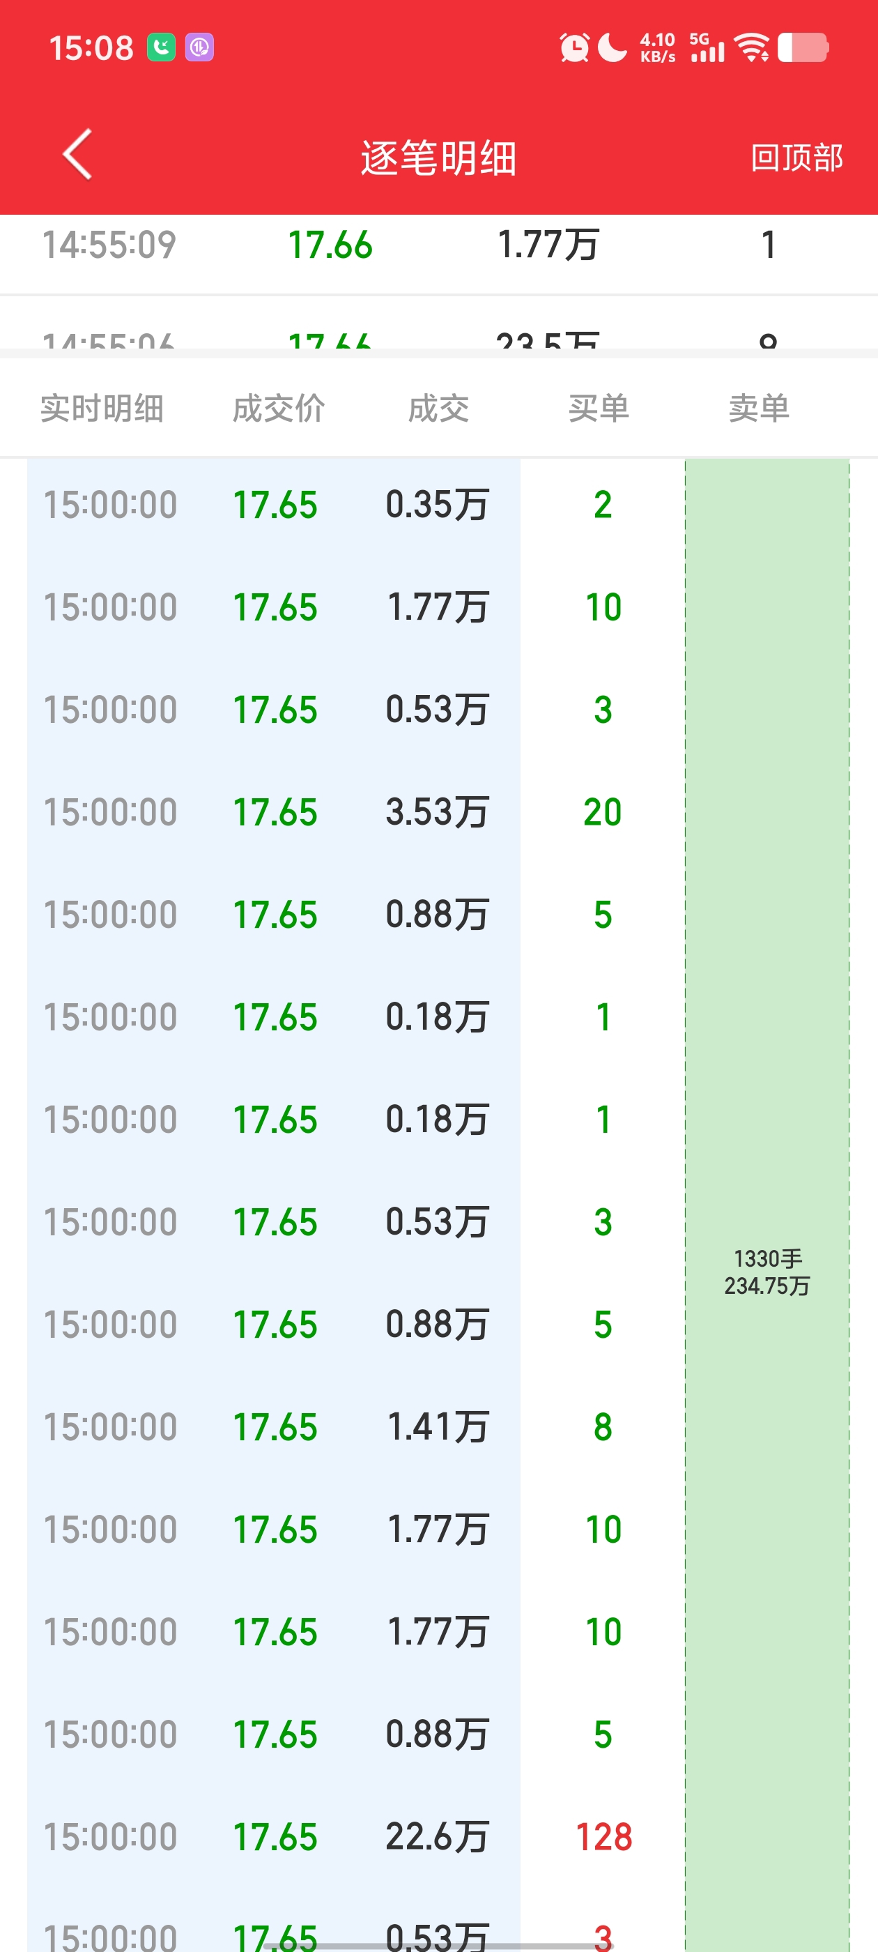Tap the 逐笔明细 page title
Viewport: 878px width, 1952px height.
[x=438, y=158]
